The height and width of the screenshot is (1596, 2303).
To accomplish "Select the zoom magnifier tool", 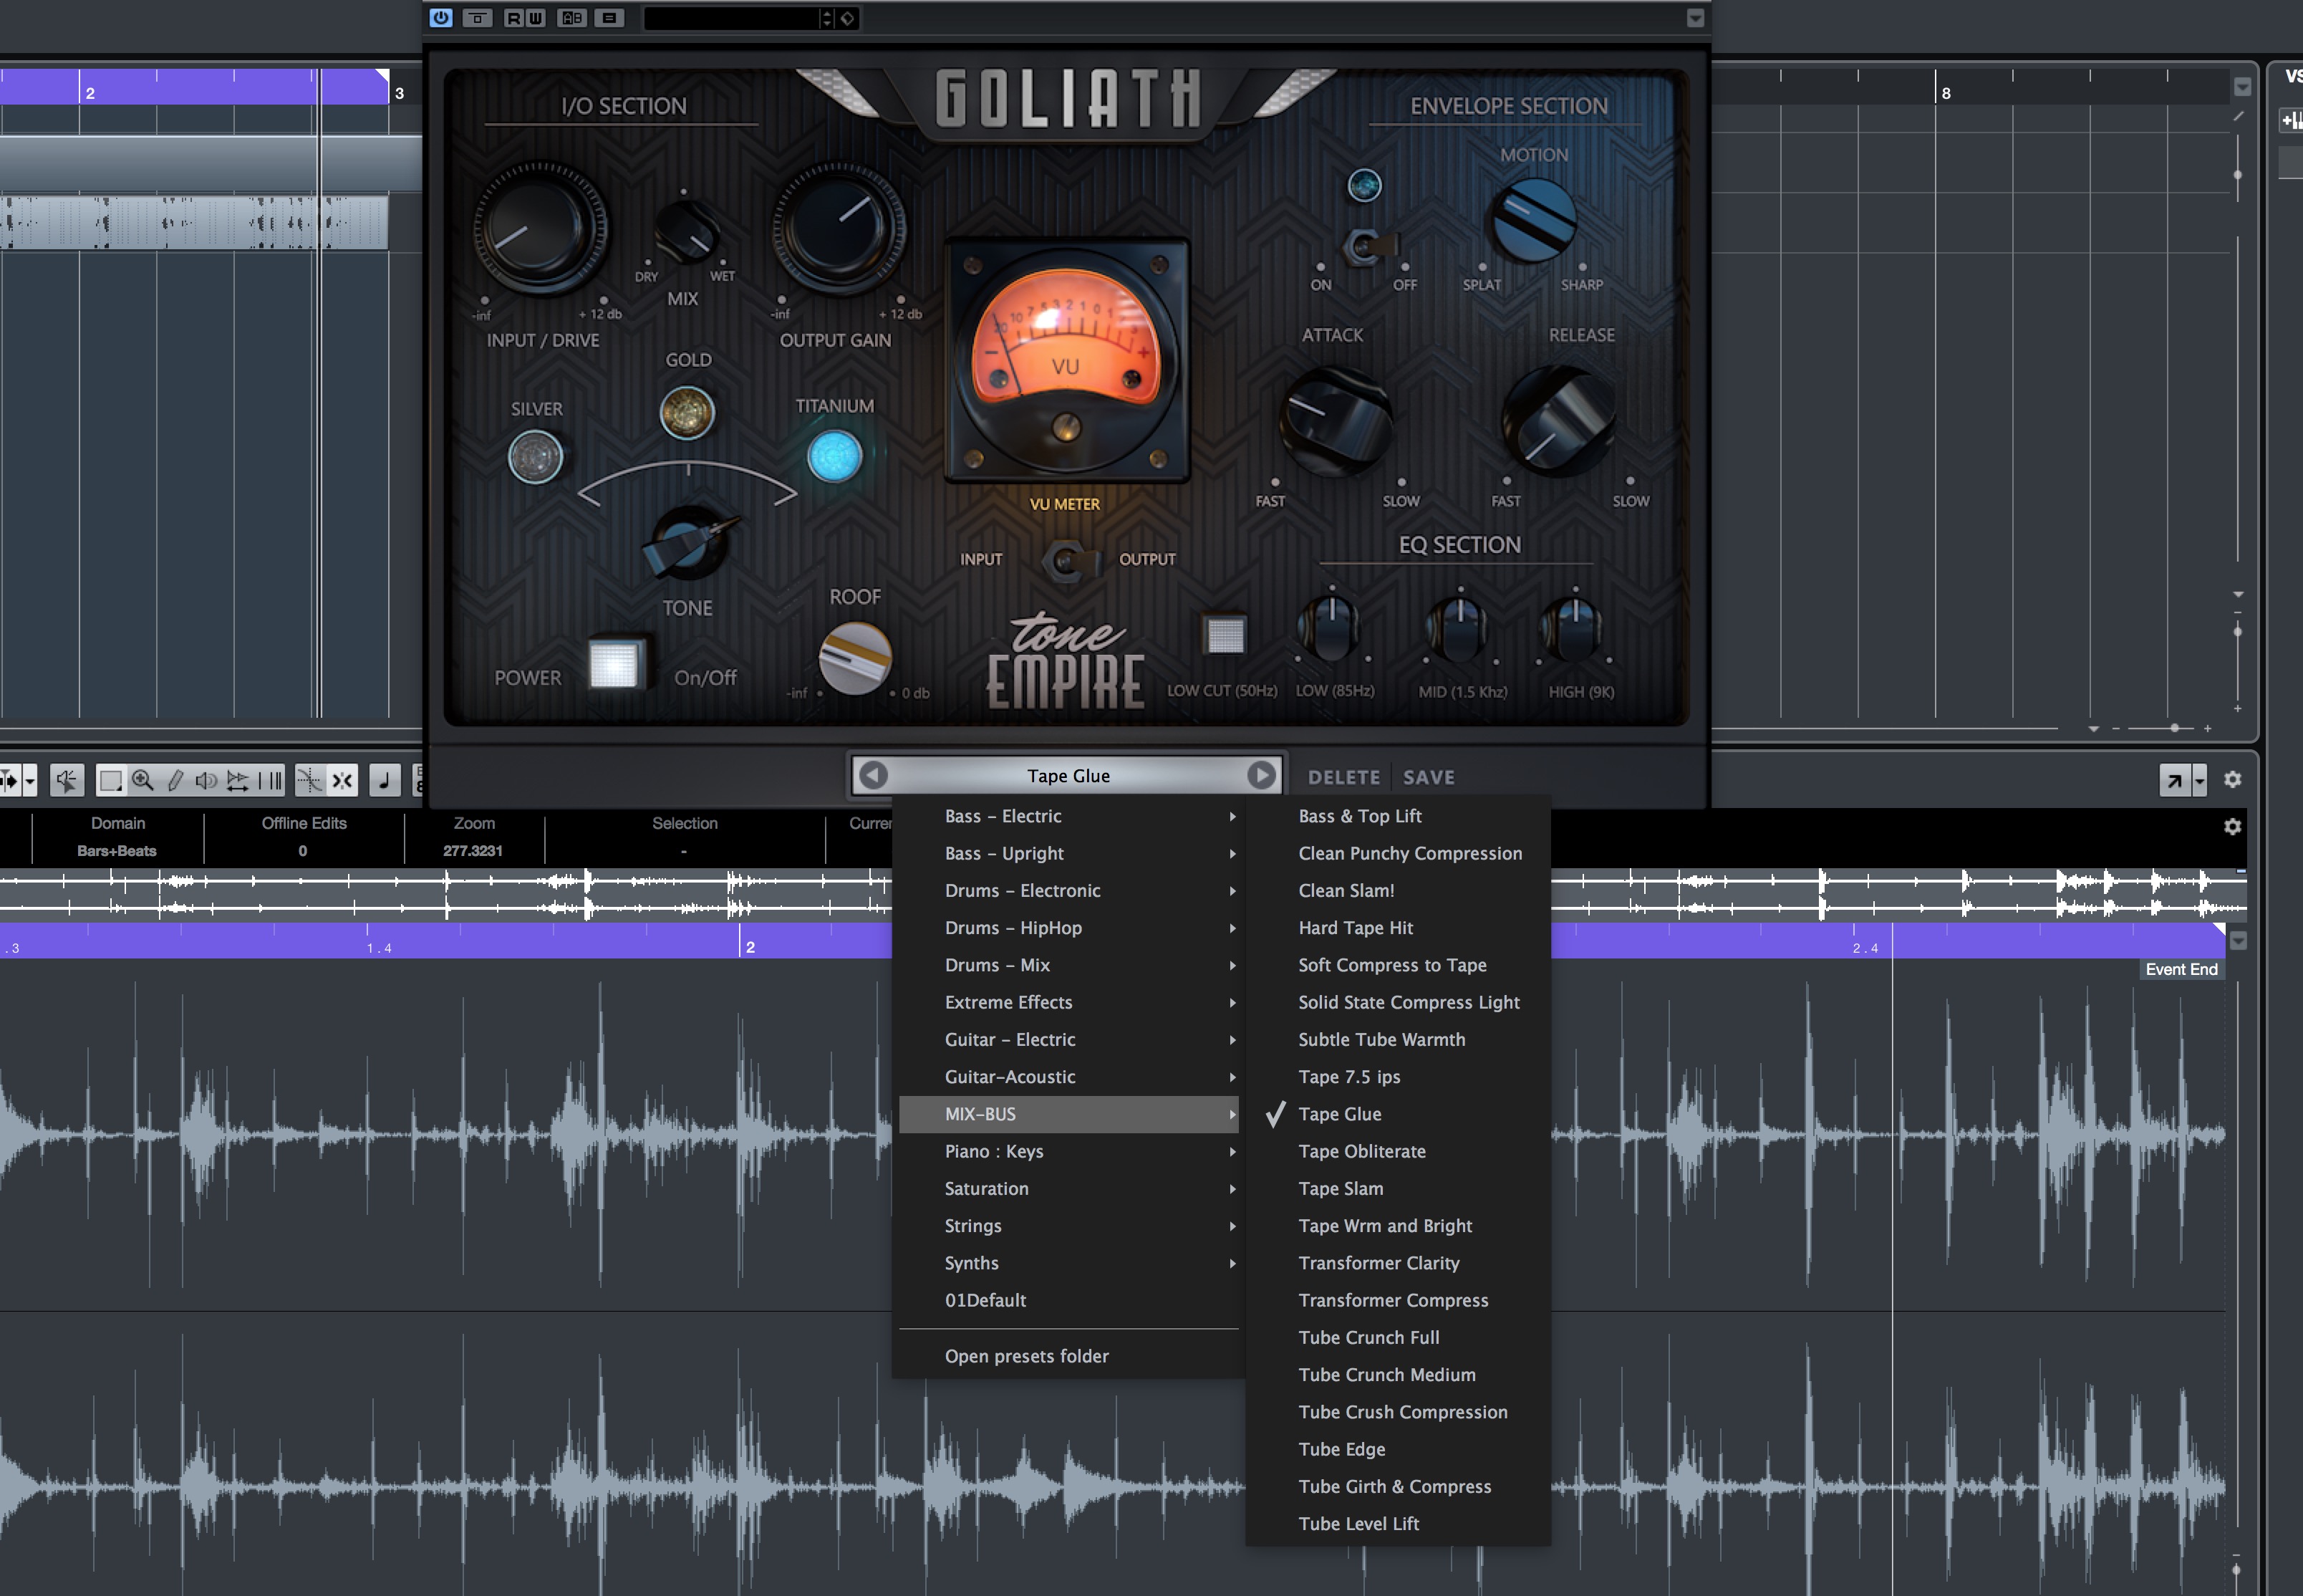I will (x=143, y=780).
